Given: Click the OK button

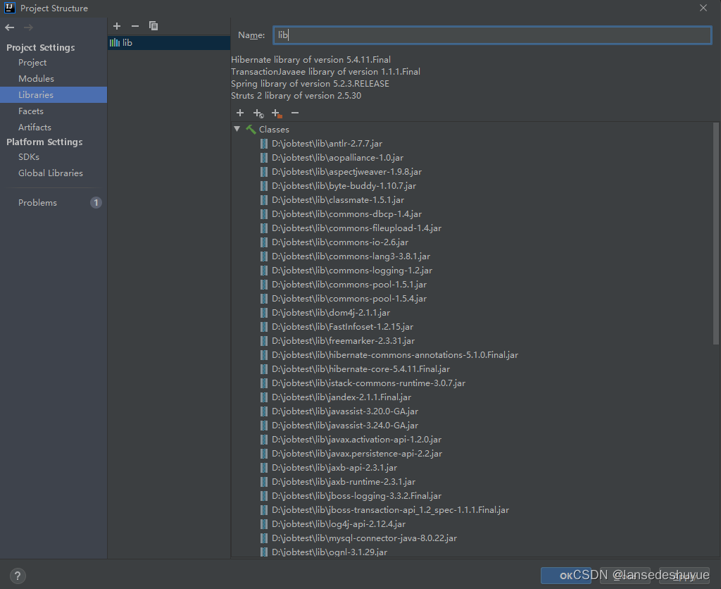Looking at the screenshot, I should point(566,575).
